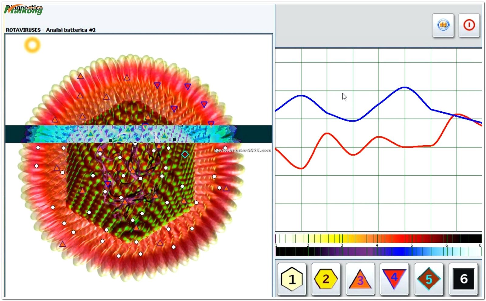Click the purple-to-blue spectrum bar

[378, 251]
